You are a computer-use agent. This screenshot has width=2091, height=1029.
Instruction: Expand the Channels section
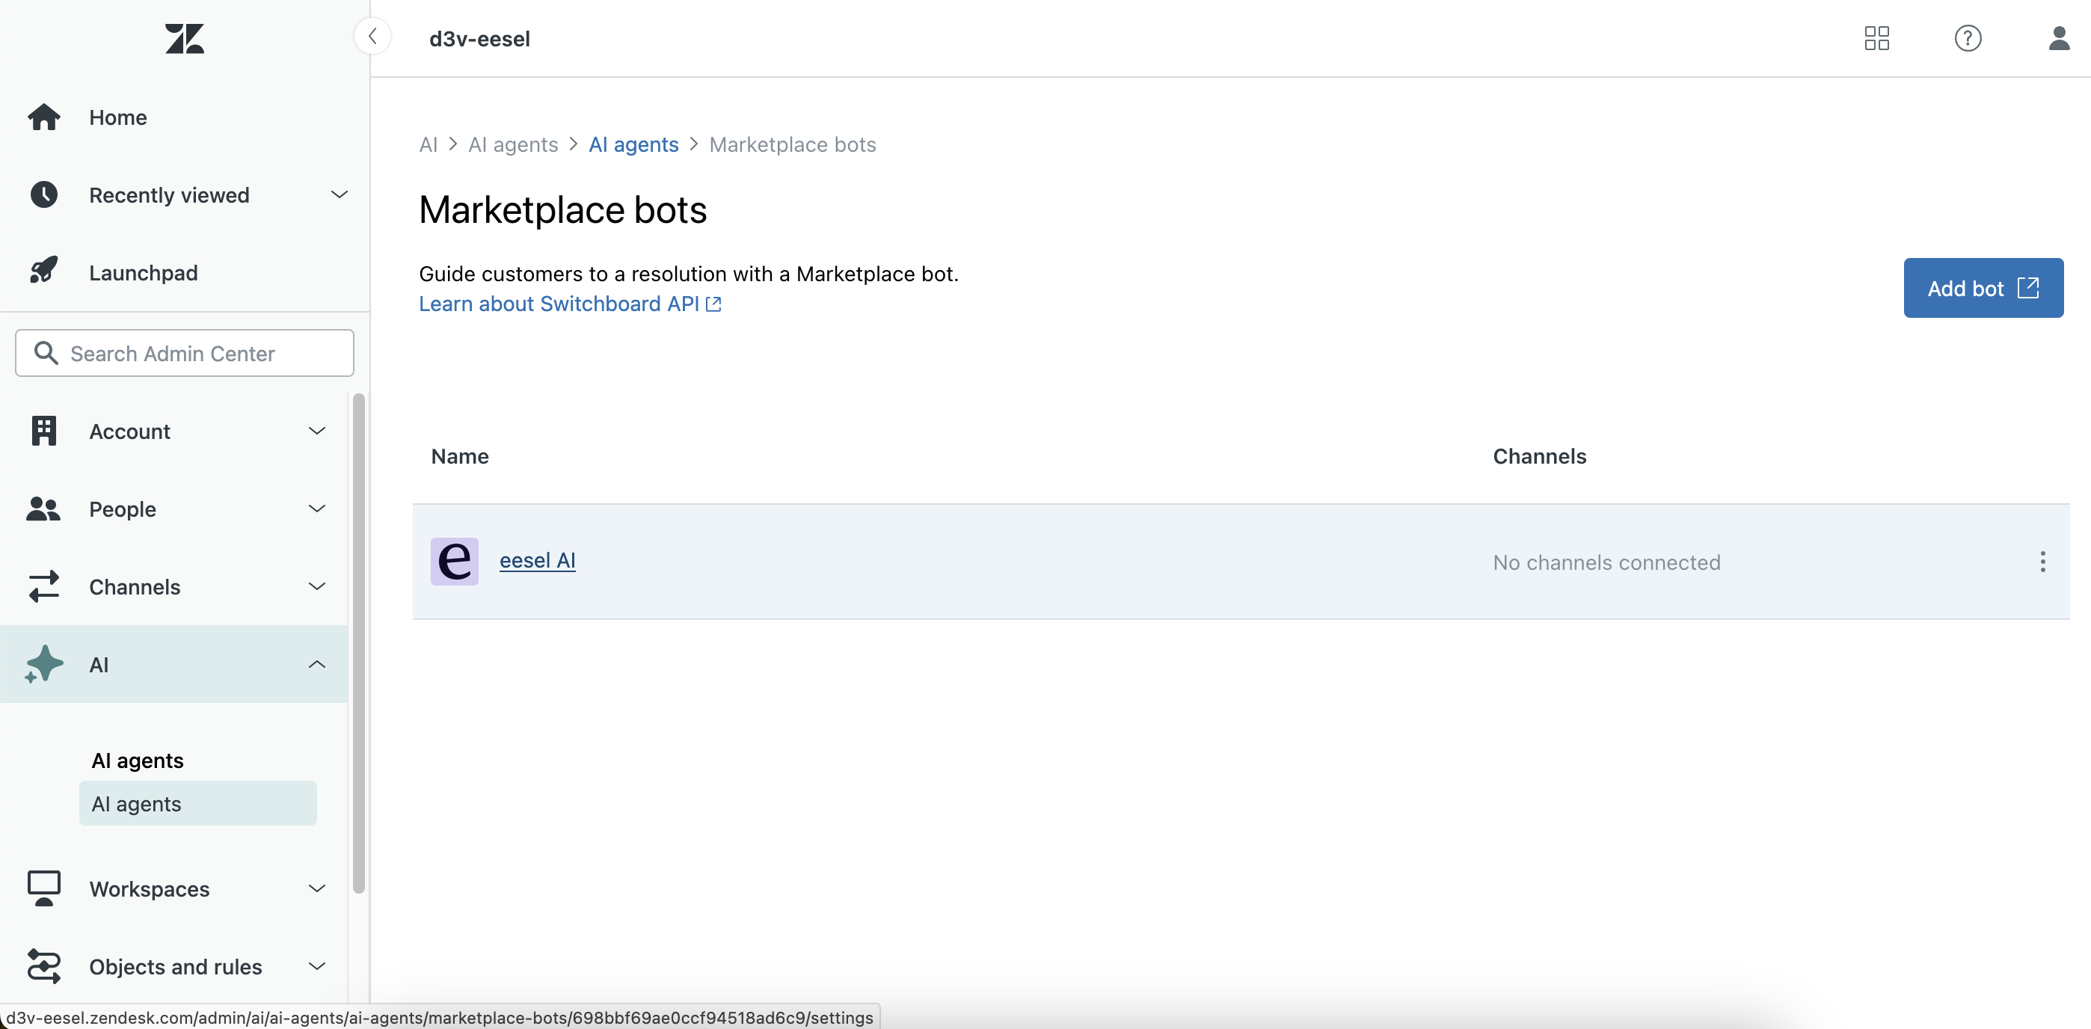tap(316, 587)
